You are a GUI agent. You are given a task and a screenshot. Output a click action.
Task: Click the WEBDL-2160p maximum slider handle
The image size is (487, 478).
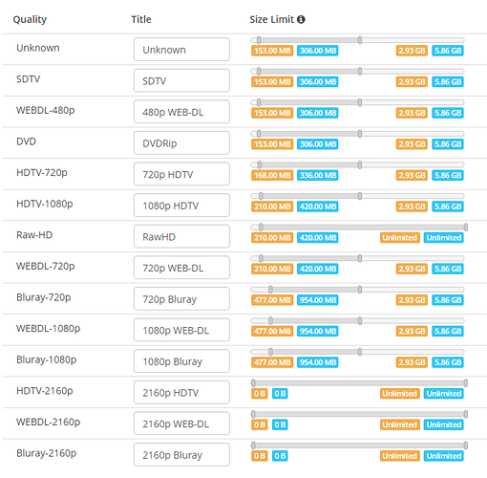click(466, 414)
